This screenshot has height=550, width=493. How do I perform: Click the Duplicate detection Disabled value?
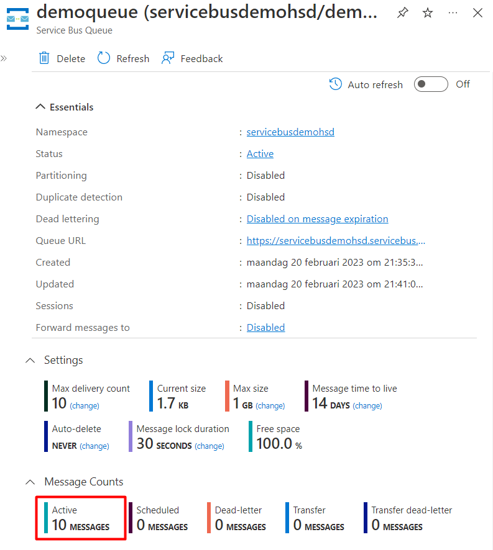pos(265,197)
